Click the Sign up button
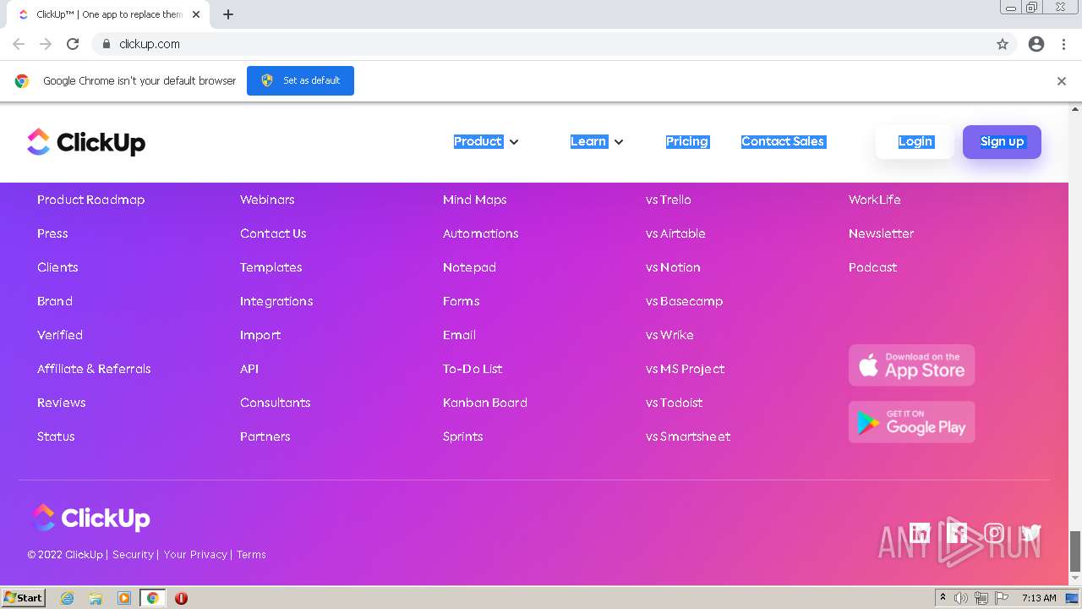This screenshot has width=1082, height=609. point(1002,141)
